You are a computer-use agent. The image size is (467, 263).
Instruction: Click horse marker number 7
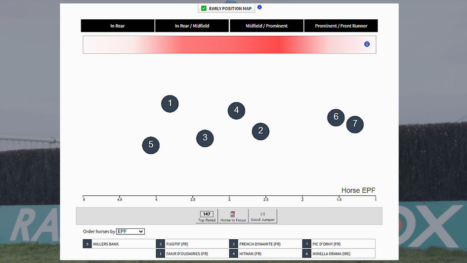(x=355, y=124)
